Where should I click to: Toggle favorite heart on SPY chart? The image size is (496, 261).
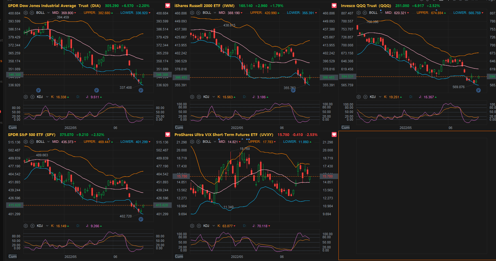(168, 134)
